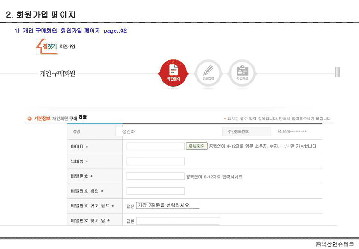The image size is (359, 249).
Task: Click the 성명 field showing 정인화
Action: [x=129, y=132]
